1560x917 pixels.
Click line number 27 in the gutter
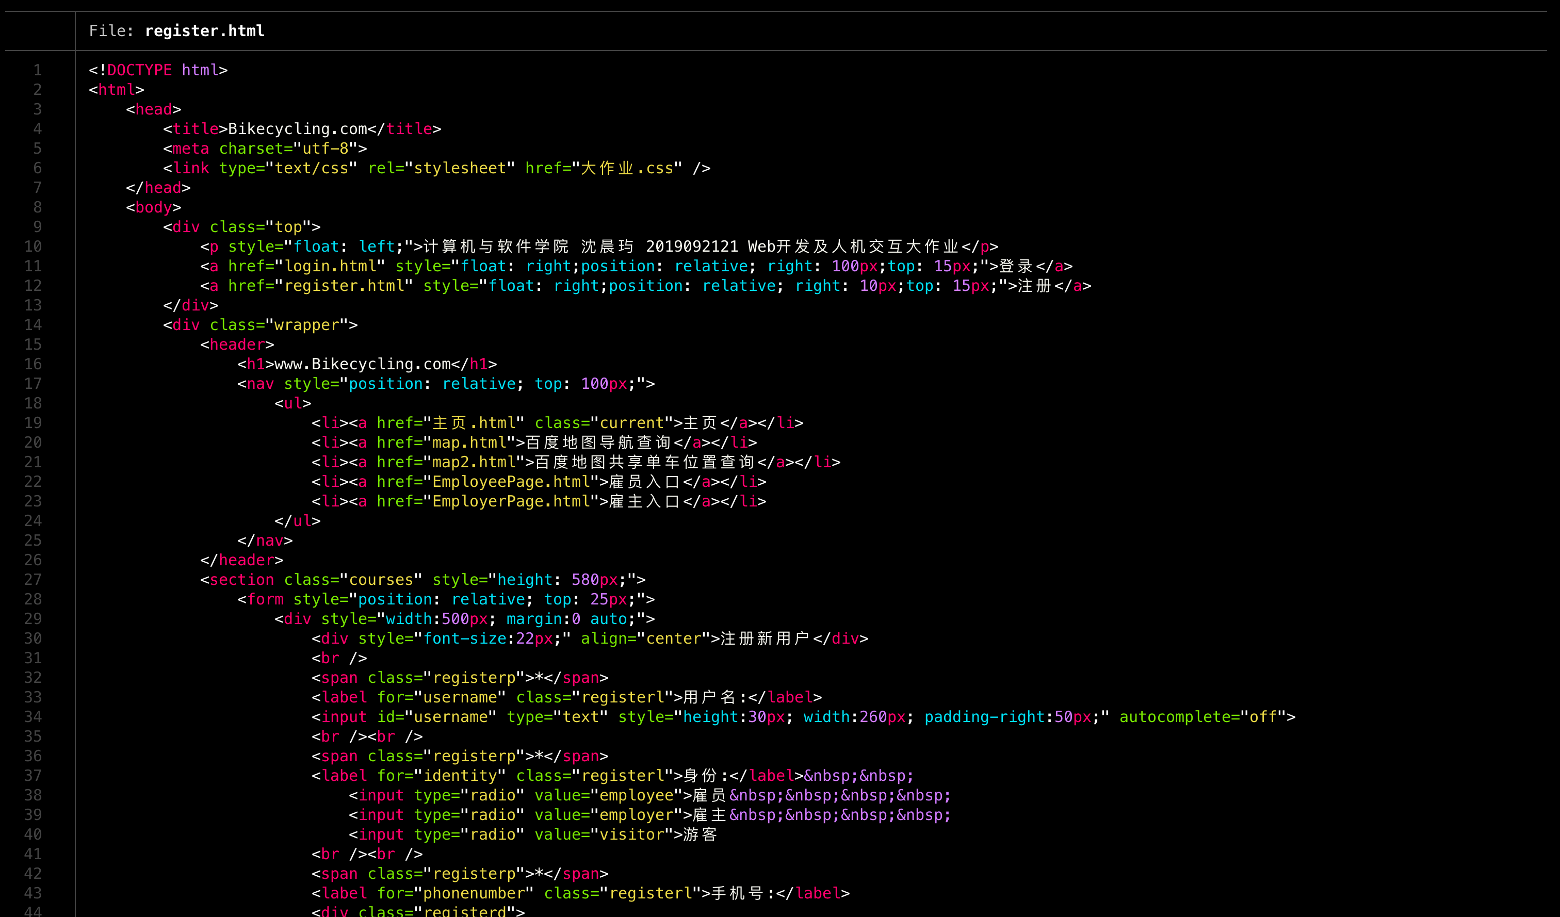[34, 580]
